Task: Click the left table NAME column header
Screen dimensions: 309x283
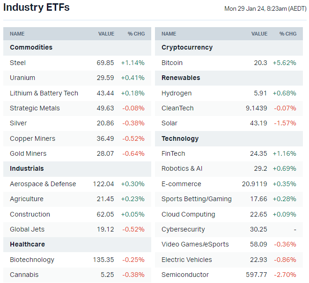Action: point(17,34)
